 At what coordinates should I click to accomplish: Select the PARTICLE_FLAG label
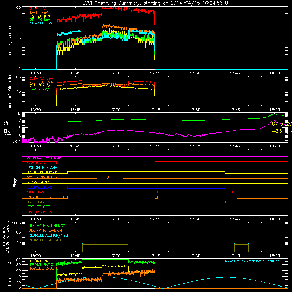point(41,197)
